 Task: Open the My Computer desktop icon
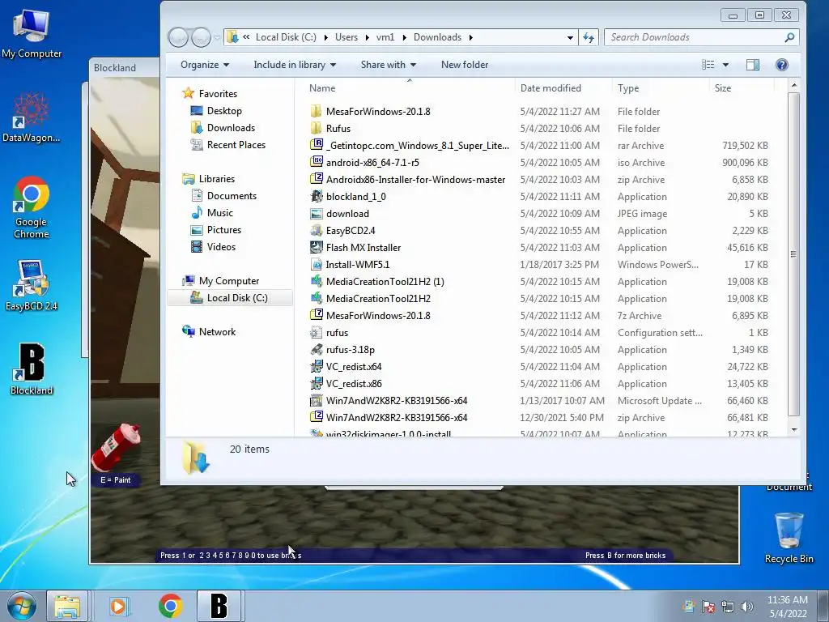(x=32, y=32)
